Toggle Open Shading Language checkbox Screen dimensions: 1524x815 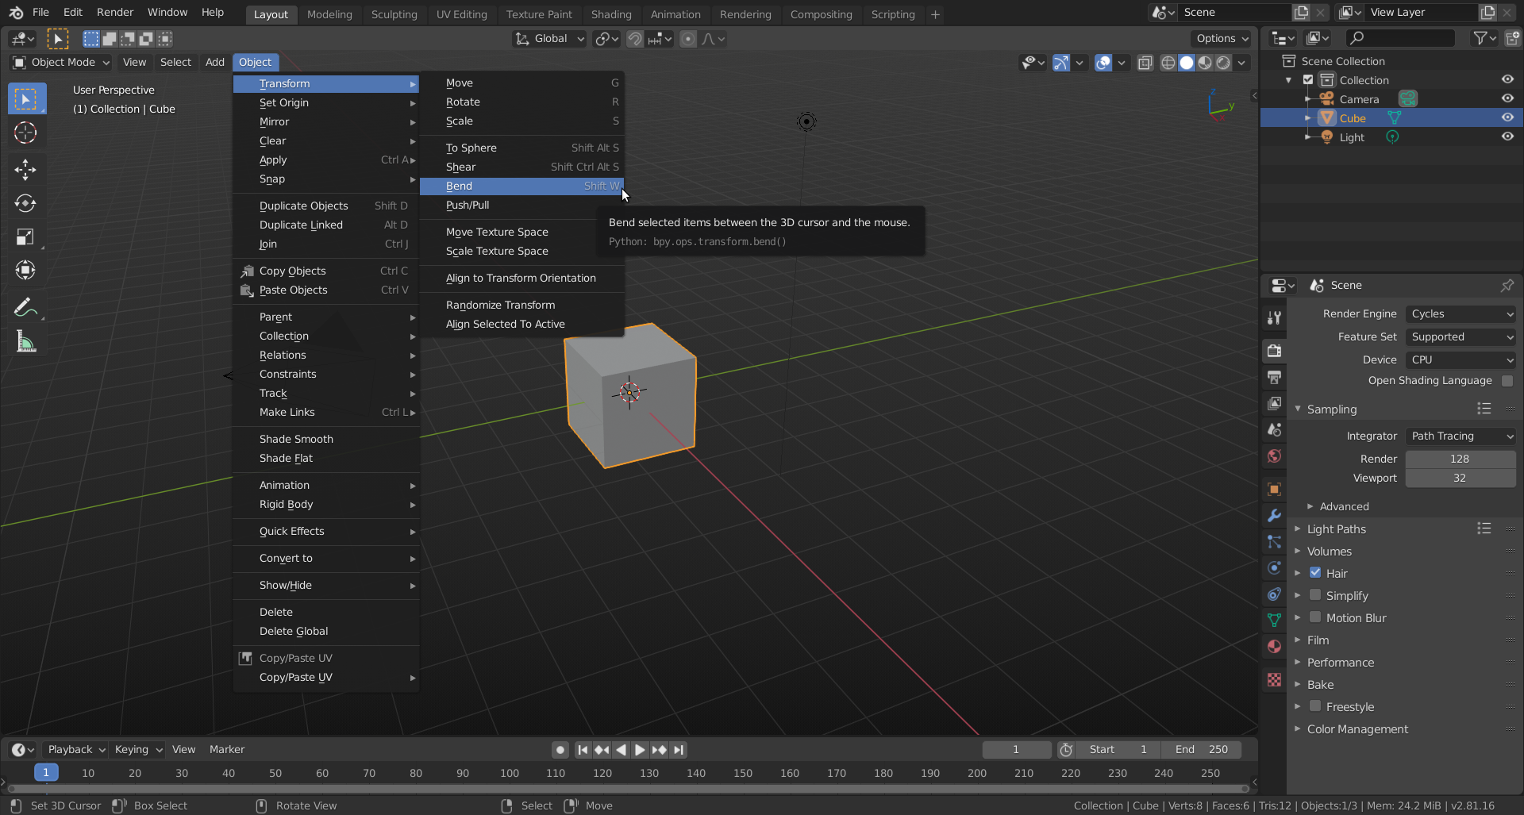point(1507,381)
